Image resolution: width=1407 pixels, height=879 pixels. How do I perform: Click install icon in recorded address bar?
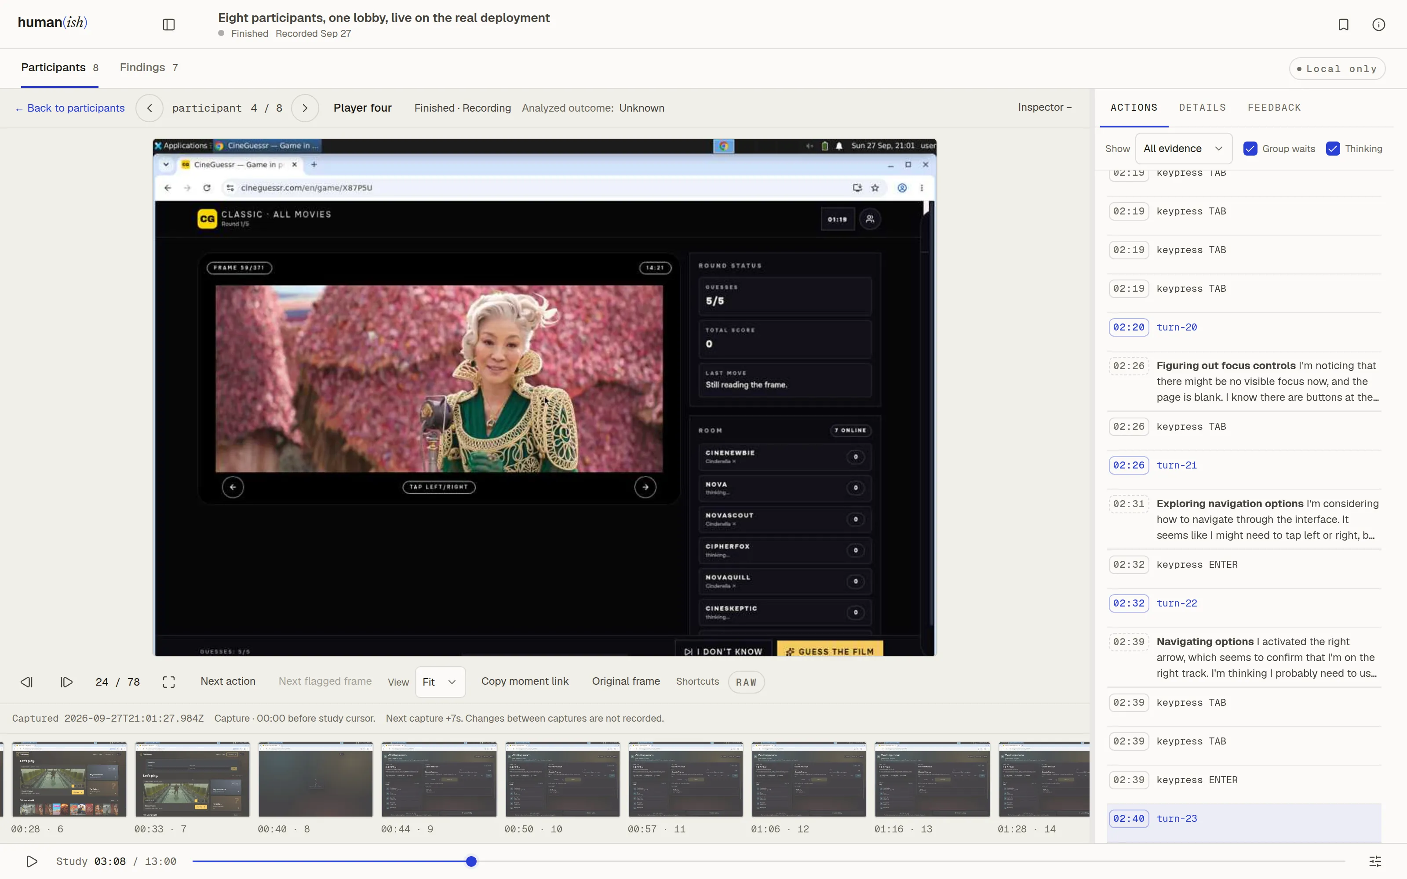coord(857,188)
